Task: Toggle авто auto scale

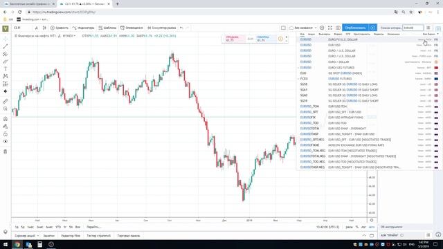Action: click(x=372, y=227)
